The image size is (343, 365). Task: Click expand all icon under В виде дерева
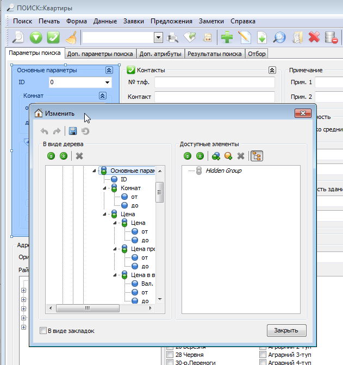[51, 156]
